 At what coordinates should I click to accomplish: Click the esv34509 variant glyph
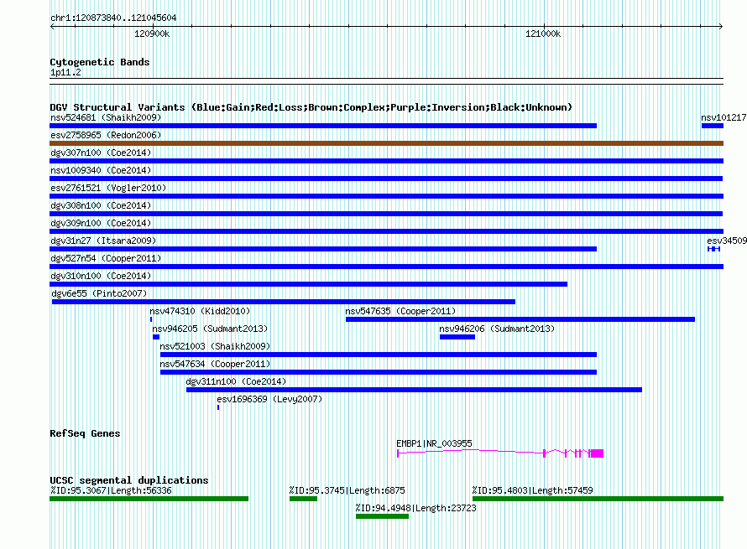point(713,249)
